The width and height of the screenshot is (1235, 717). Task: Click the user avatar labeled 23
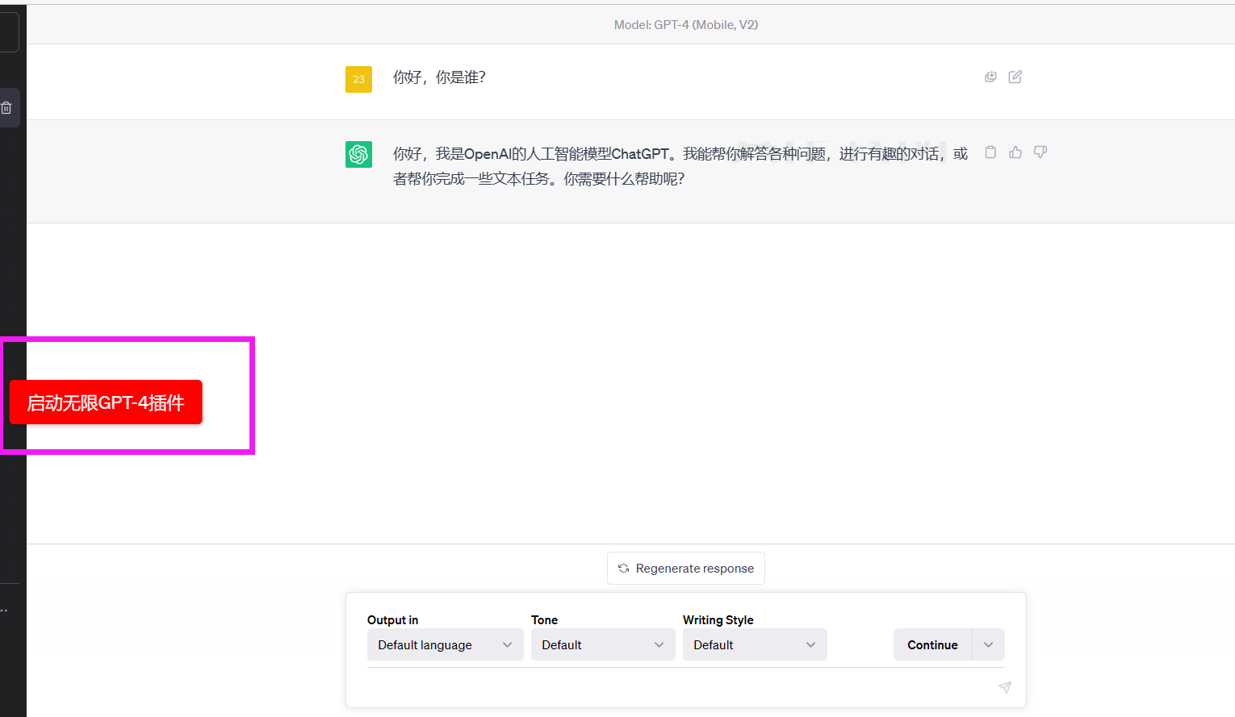pos(358,79)
